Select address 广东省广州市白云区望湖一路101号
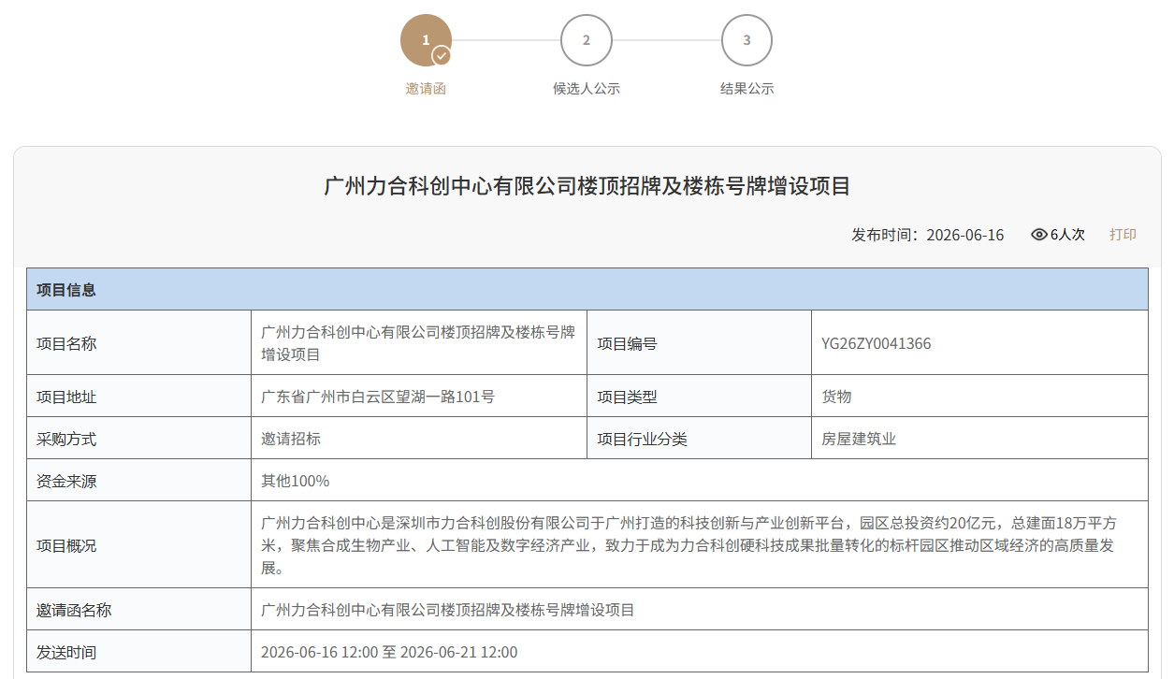The height and width of the screenshot is (679, 1174). pos(378,397)
